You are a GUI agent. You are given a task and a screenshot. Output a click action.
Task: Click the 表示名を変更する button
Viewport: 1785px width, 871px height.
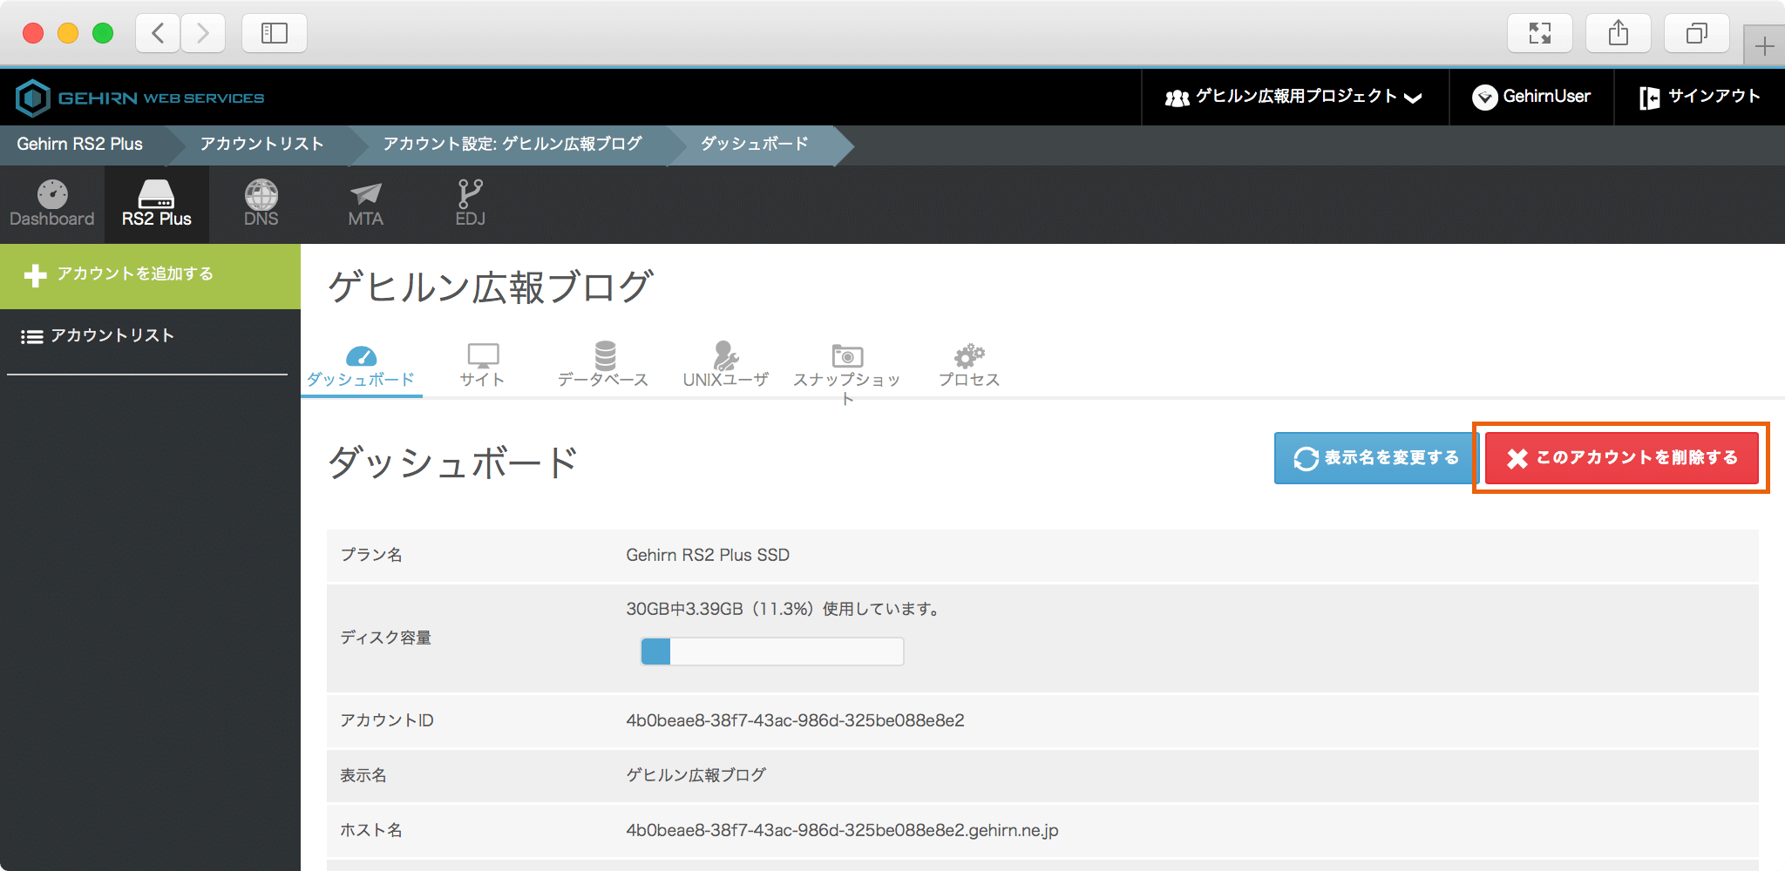click(x=1376, y=458)
